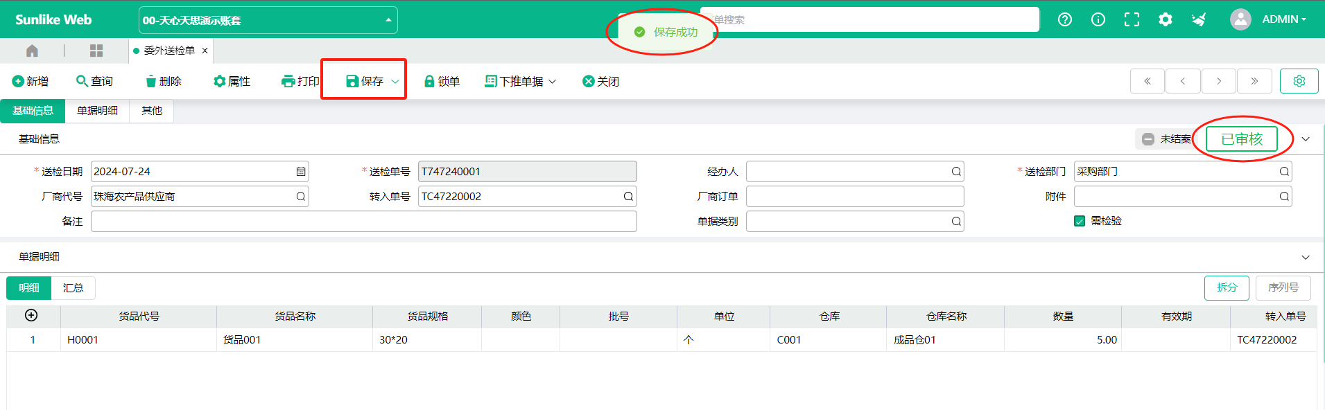Click the ADMIN user avatar
1325x410 pixels.
(x=1240, y=19)
